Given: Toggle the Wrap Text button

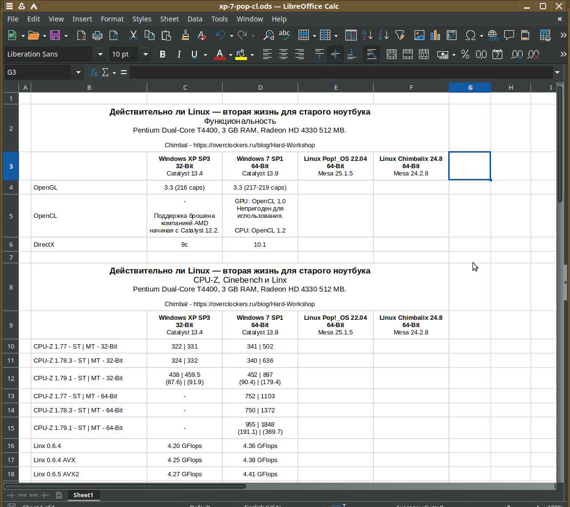Looking at the screenshot, I should click(x=372, y=54).
